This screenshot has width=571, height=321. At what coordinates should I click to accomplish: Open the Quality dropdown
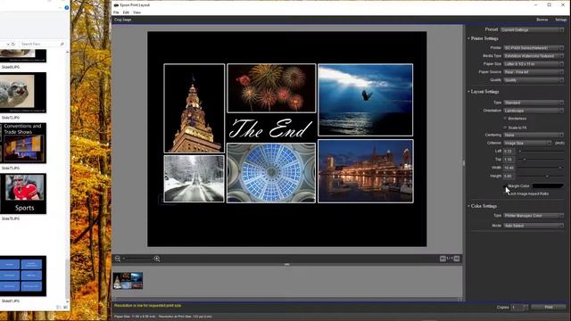click(534, 80)
